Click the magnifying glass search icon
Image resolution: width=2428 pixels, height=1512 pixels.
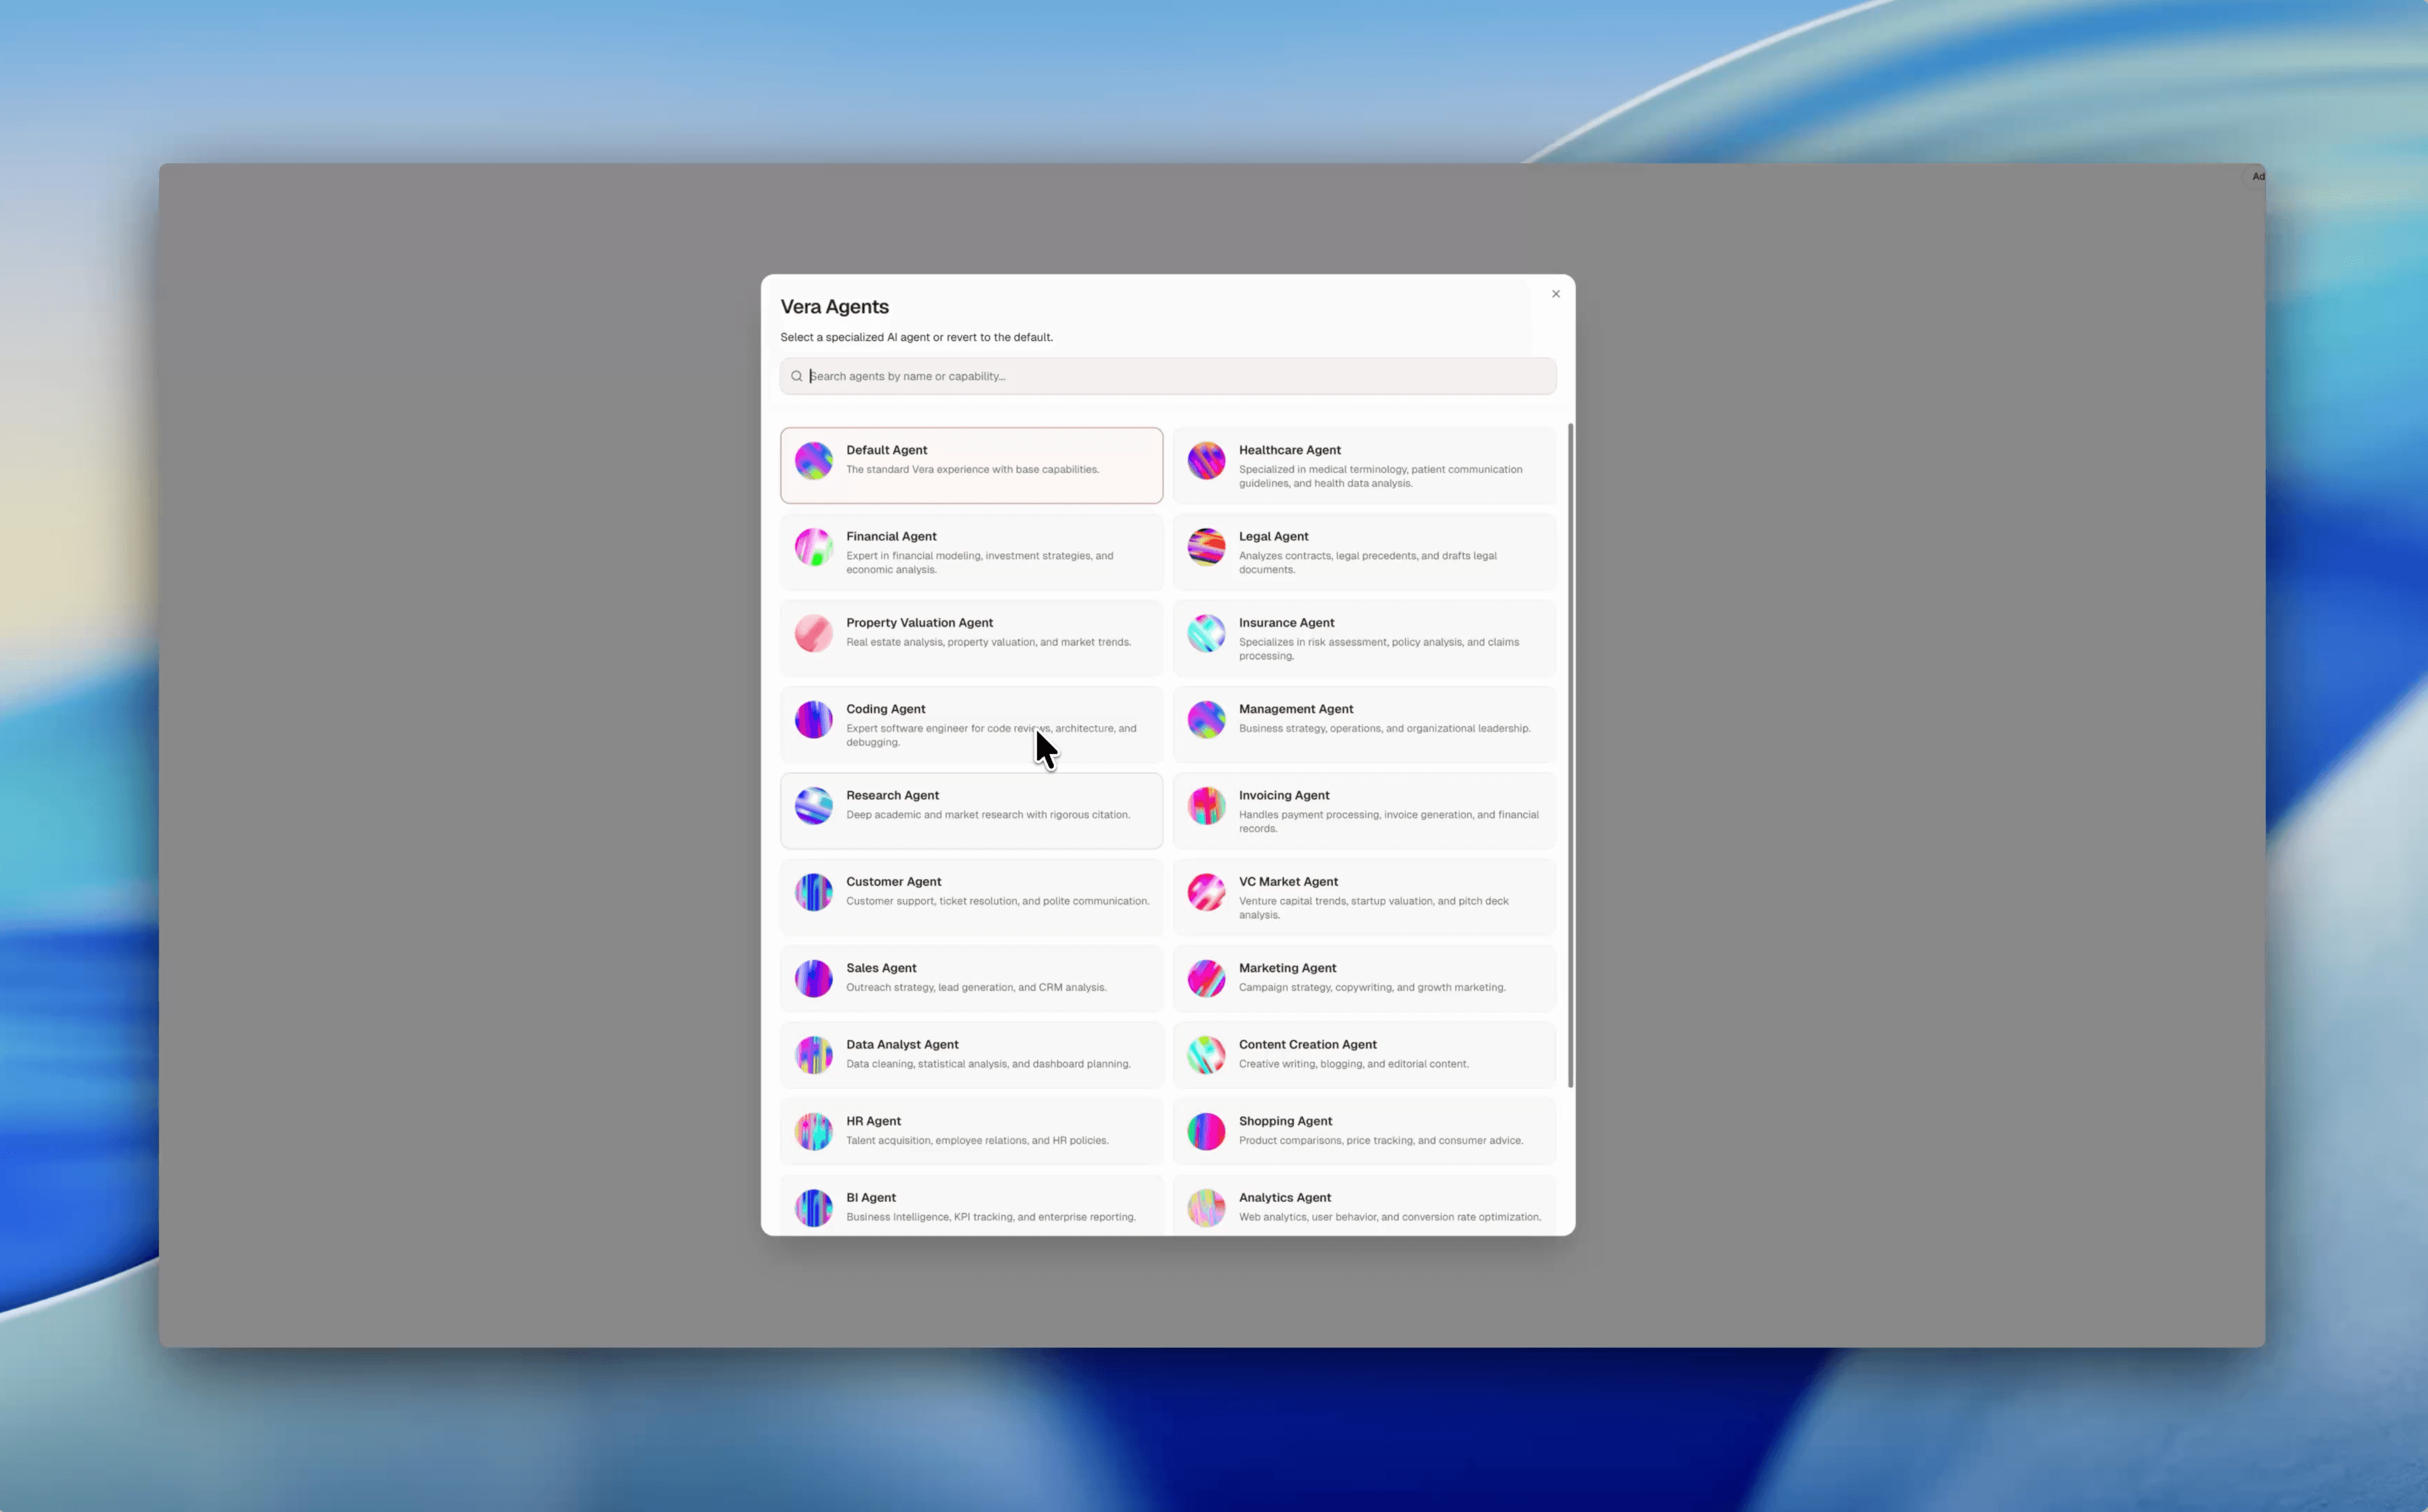pyautogui.click(x=796, y=375)
